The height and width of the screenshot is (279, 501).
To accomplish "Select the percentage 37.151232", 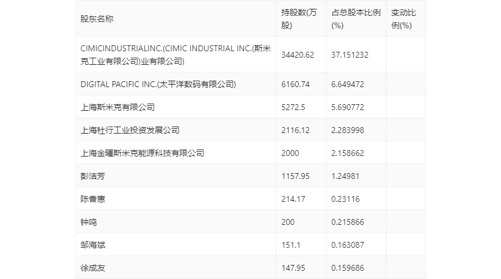I will point(350,55).
